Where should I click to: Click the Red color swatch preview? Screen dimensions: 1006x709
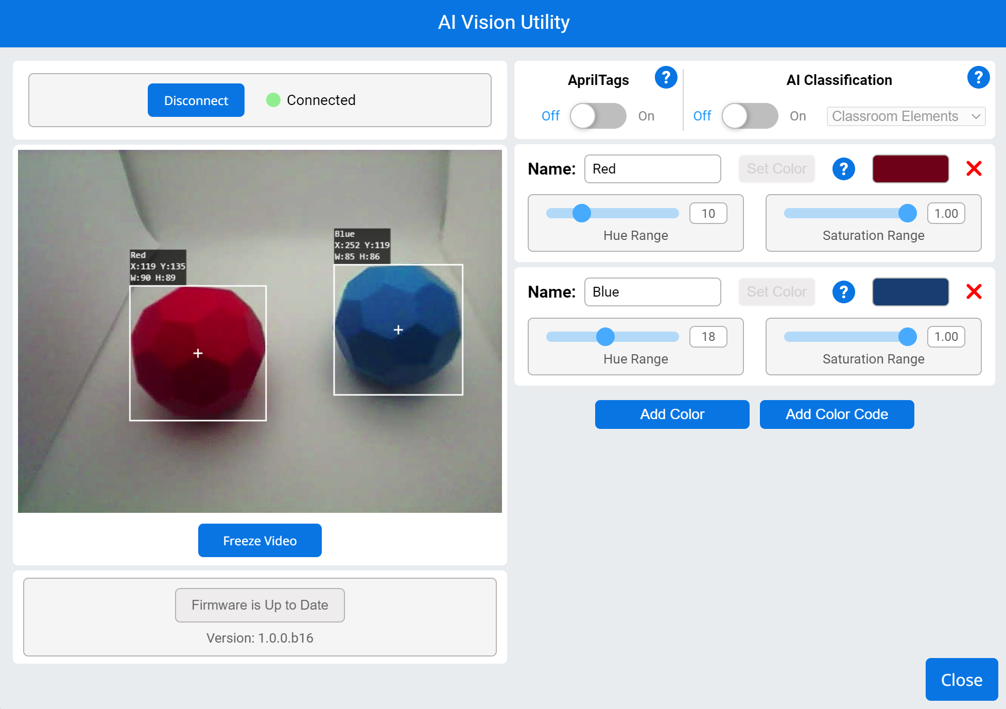[909, 168]
